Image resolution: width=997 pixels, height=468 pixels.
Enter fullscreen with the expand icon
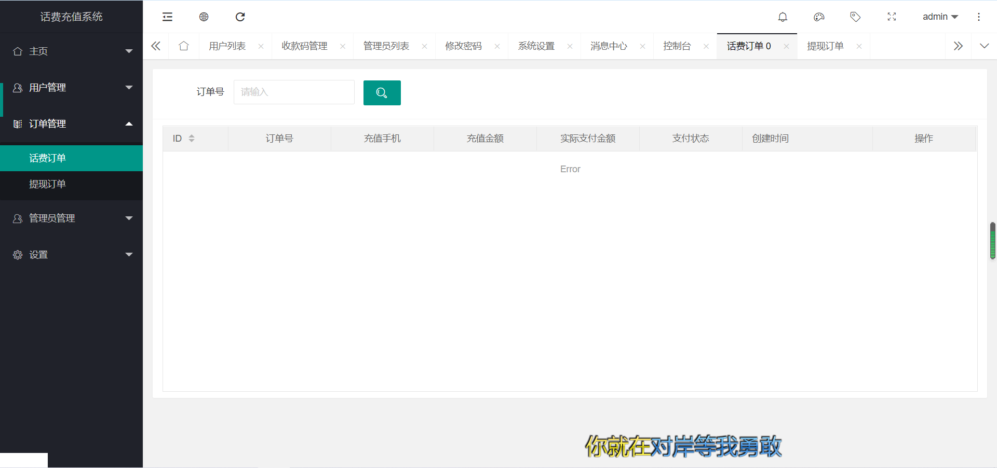(x=892, y=17)
